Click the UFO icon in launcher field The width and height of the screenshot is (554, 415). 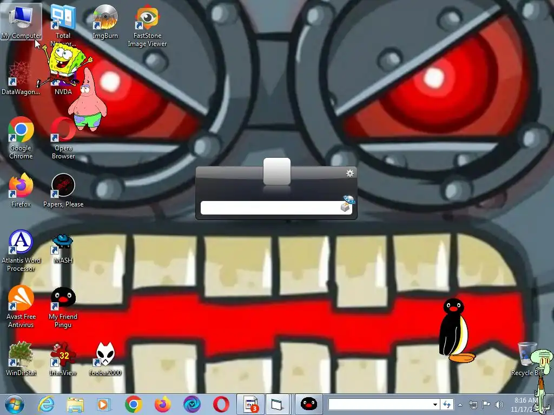click(348, 204)
